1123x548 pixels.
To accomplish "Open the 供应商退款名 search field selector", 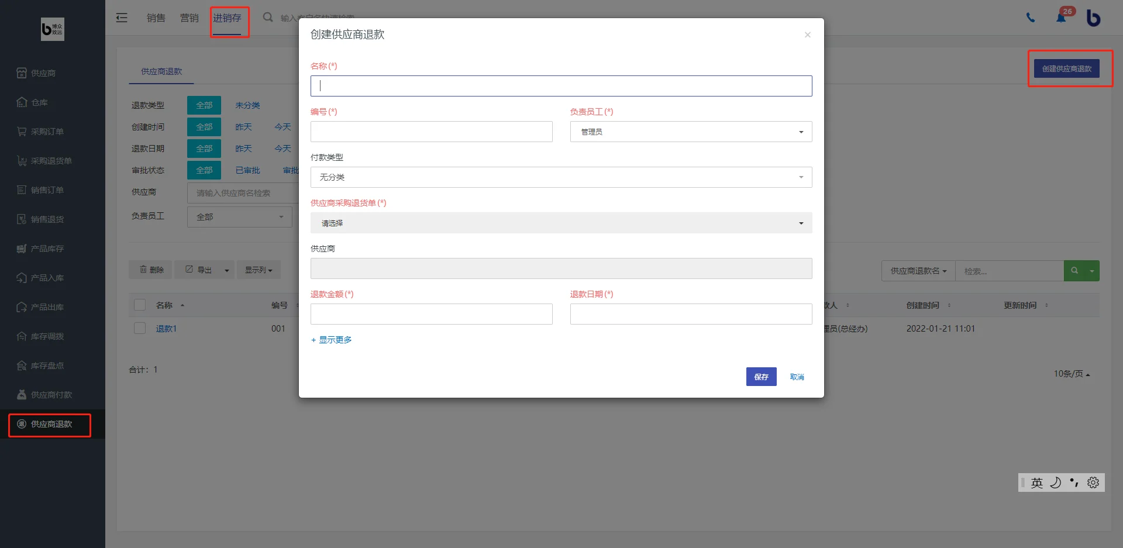I will pos(918,271).
